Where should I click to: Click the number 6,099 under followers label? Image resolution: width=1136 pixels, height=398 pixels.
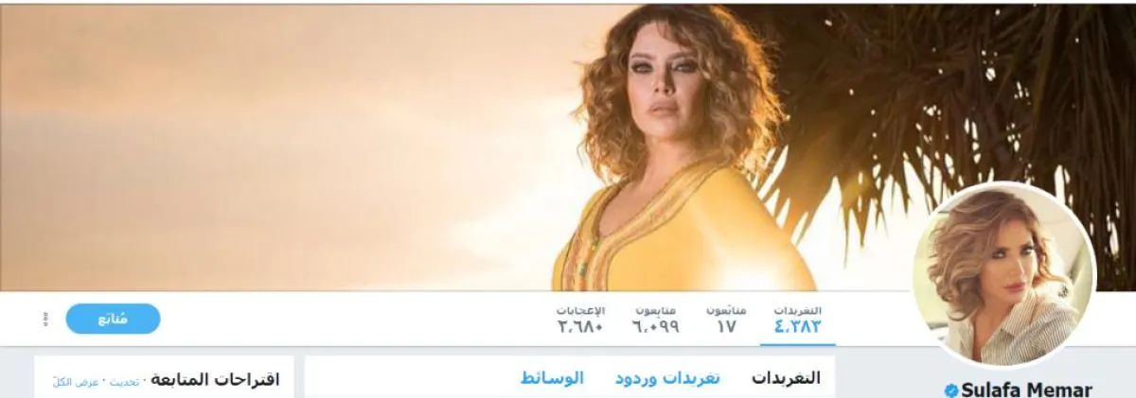pos(655,327)
